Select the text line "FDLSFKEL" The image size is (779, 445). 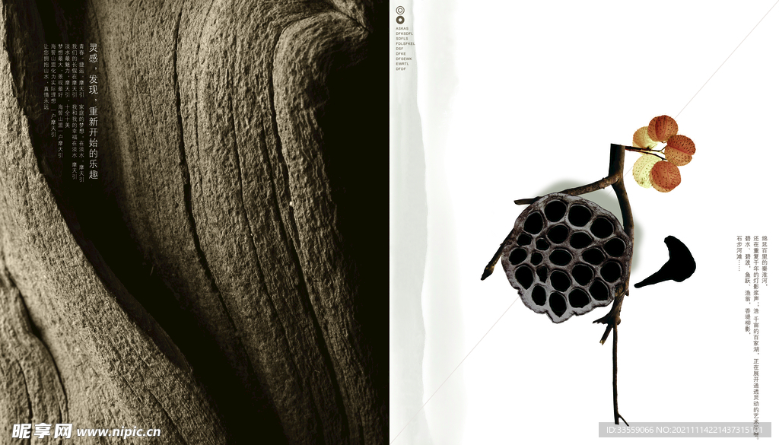coord(405,43)
